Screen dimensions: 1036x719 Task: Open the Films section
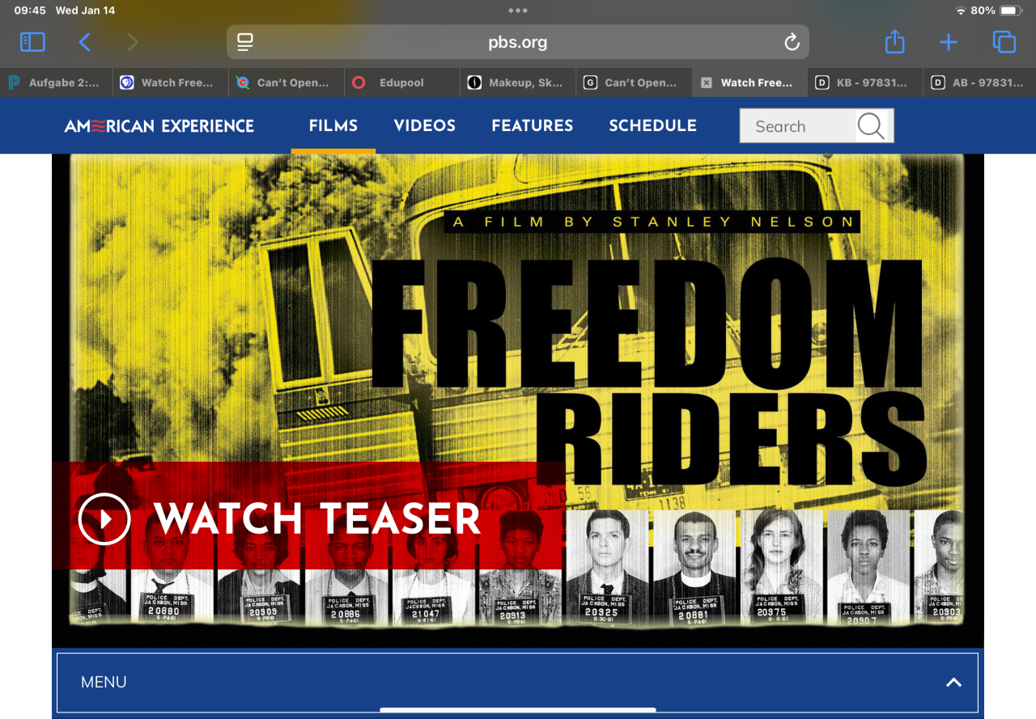coord(333,125)
